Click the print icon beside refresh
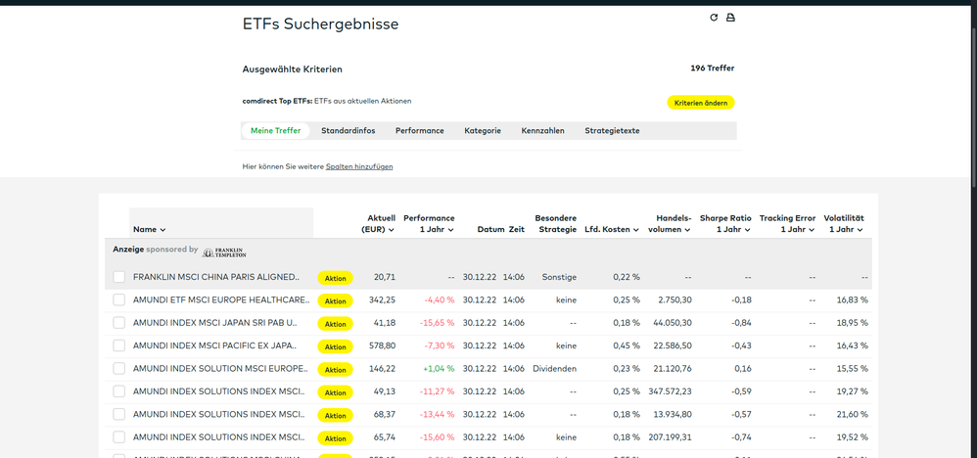 729,18
